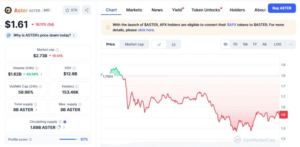The height and width of the screenshot is (147, 300).
Task: Select the 7D time range
Action: coord(235,44)
